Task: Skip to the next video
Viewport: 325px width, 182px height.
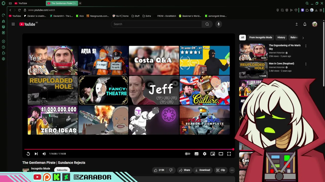Action: point(36,154)
